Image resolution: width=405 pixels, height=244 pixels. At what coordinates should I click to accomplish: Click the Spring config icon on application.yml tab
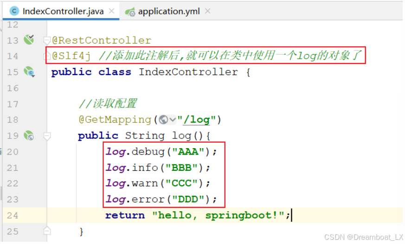tap(130, 12)
